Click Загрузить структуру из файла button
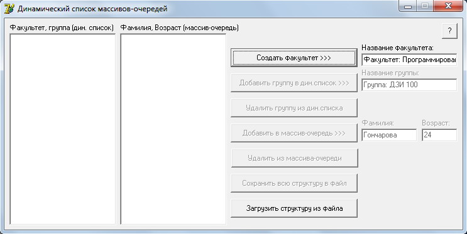Screen dimensions: 467x234 (294, 208)
